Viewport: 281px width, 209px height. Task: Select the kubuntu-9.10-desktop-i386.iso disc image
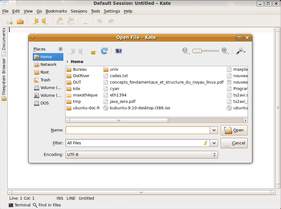137,108
